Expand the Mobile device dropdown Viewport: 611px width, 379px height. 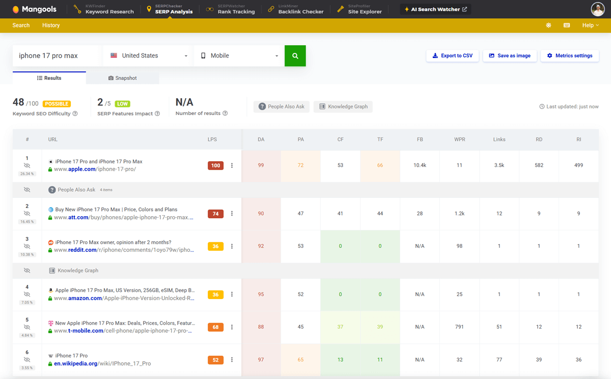pyautogui.click(x=239, y=55)
